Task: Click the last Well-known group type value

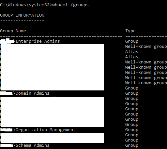Action: [146, 83]
